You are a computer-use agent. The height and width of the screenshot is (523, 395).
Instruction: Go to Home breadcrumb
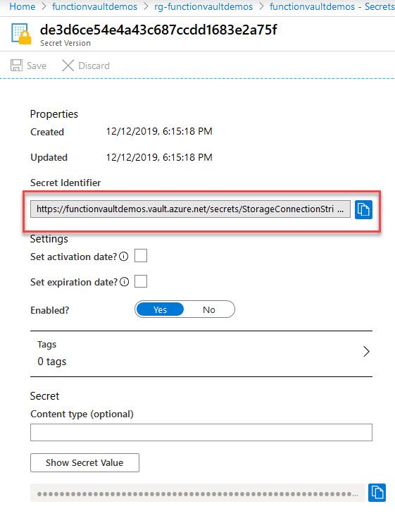coord(23,6)
